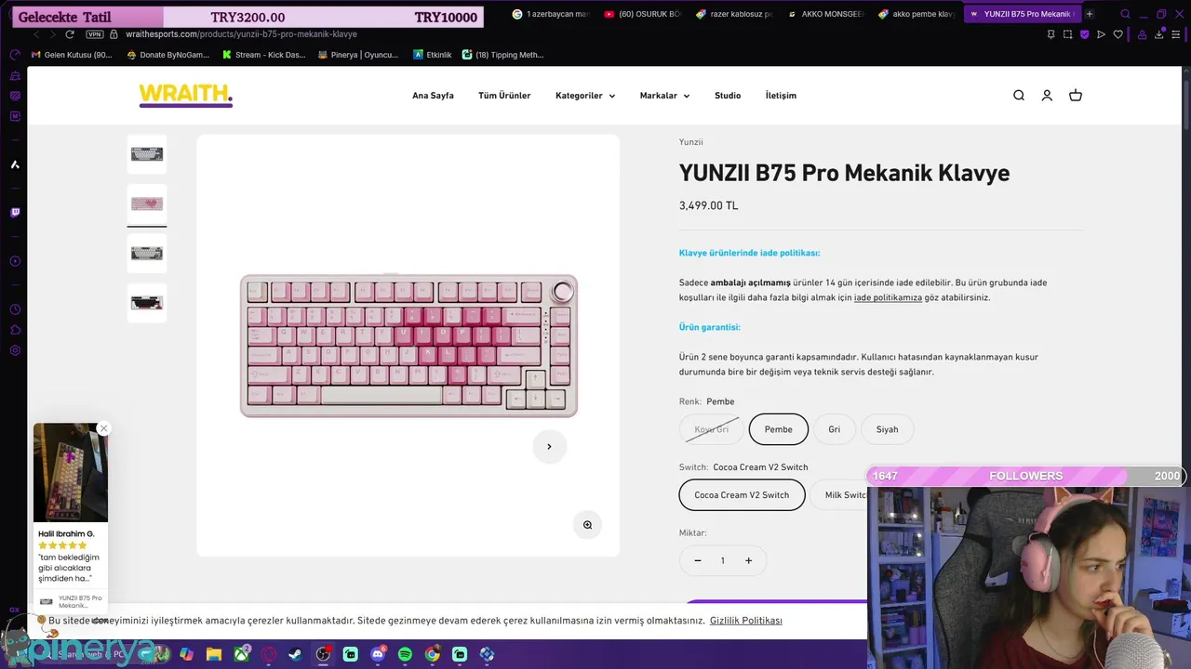Image resolution: width=1191 pixels, height=669 pixels.
Task: Expand the Kategoriler dropdown menu
Action: click(x=585, y=96)
